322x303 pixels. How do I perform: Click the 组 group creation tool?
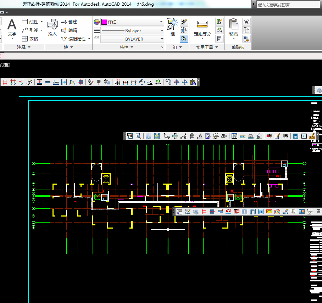click(172, 27)
